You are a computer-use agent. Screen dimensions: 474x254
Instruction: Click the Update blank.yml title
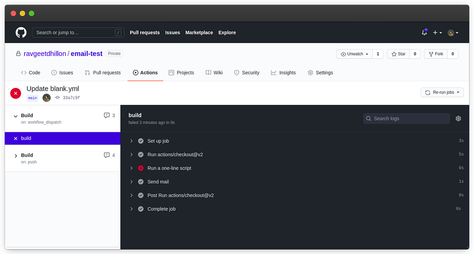pos(53,89)
